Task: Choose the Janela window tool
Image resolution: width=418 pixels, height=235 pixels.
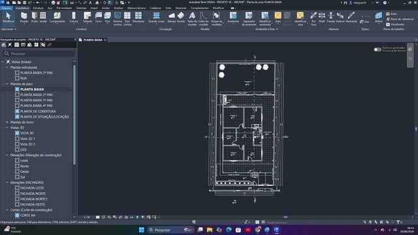Action: click(43, 18)
